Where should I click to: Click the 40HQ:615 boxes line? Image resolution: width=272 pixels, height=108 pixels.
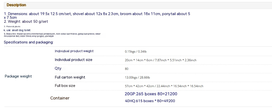[150, 101]
